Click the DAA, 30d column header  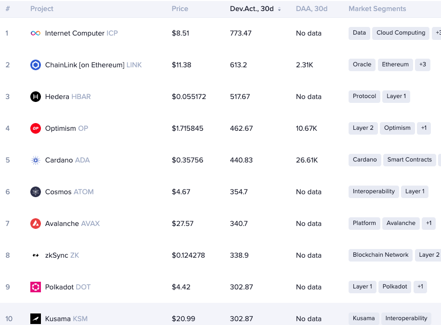[x=311, y=9]
